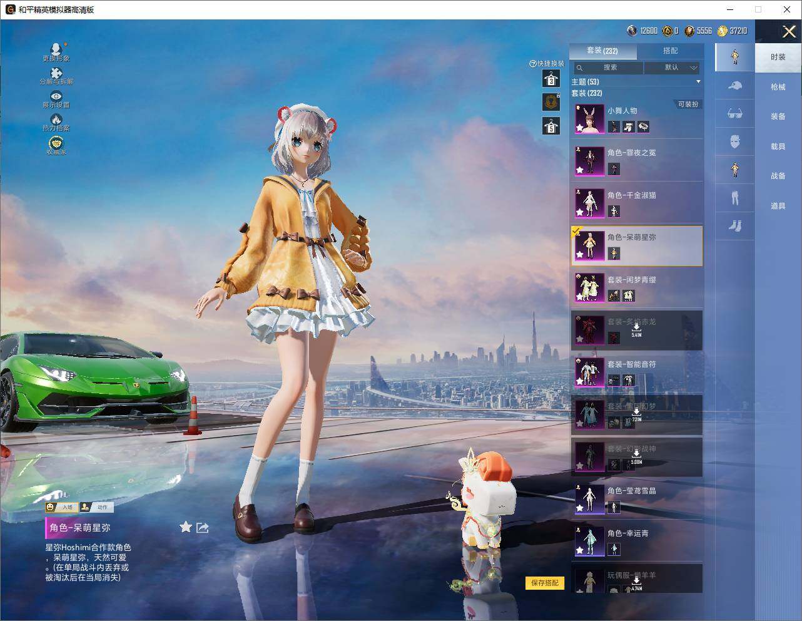Select 角色-呆萌星弥 outfit thumbnail
The height and width of the screenshot is (621, 802).
click(x=589, y=245)
